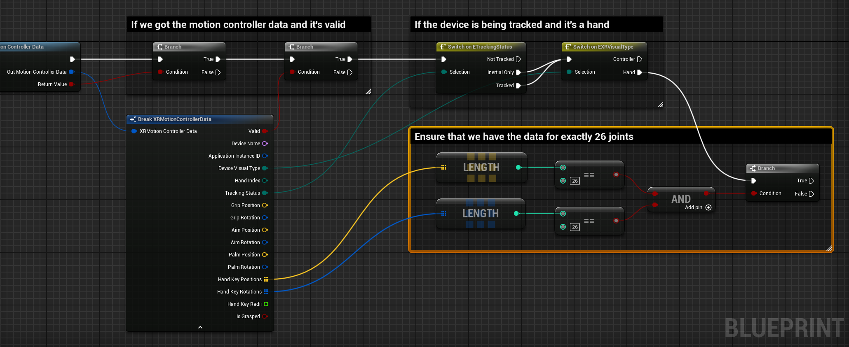The width and height of the screenshot is (849, 347).
Task: Click the tracked-hand comment box's resize handle
Action: (x=660, y=105)
